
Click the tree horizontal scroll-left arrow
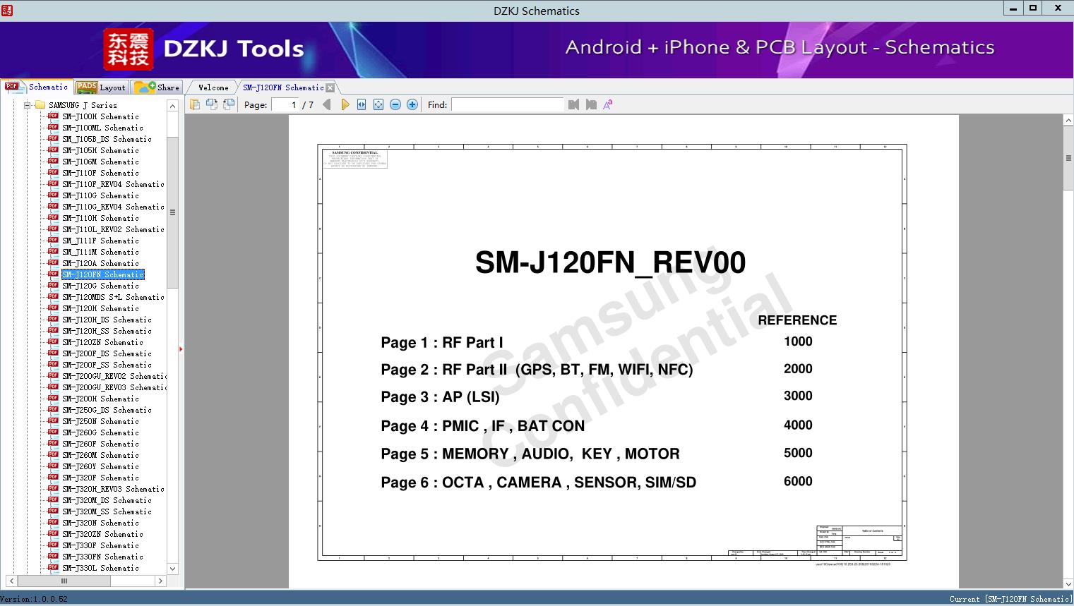click(x=11, y=581)
